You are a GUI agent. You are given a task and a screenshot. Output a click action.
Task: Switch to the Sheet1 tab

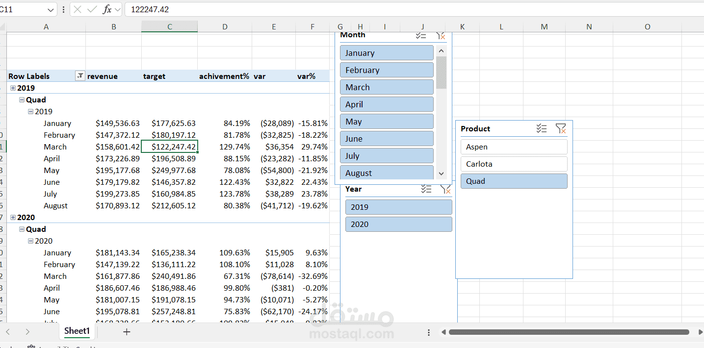tap(77, 331)
